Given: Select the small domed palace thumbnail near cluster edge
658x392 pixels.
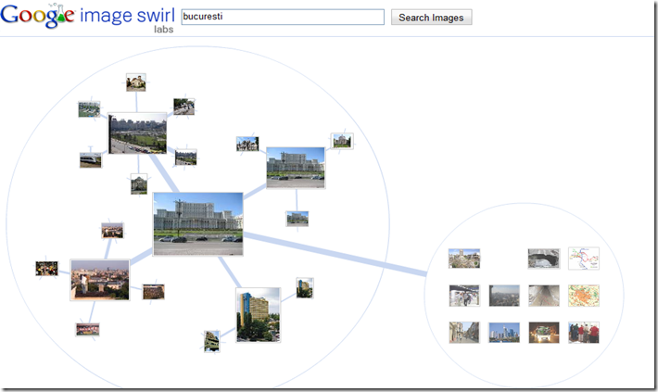Looking at the screenshot, I should pyautogui.click(x=342, y=141).
